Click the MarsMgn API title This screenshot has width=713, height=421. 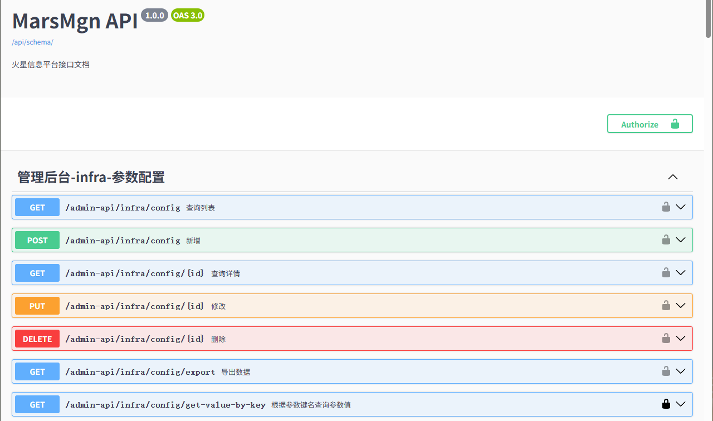click(75, 21)
